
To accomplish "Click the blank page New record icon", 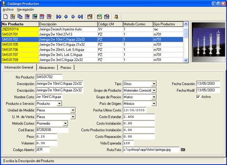I will [x=5, y=16].
